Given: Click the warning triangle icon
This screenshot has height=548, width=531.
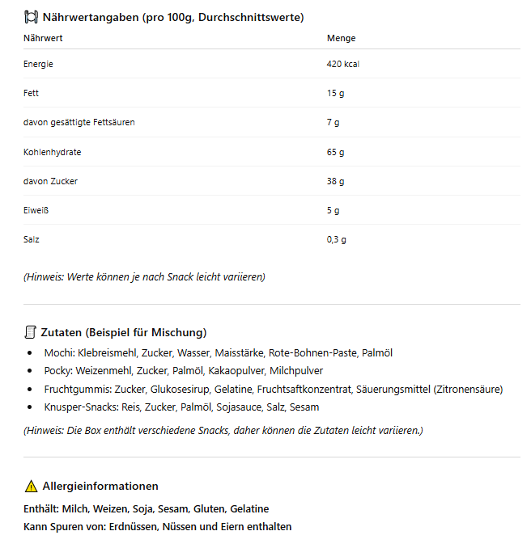Looking at the screenshot, I should point(31,486).
